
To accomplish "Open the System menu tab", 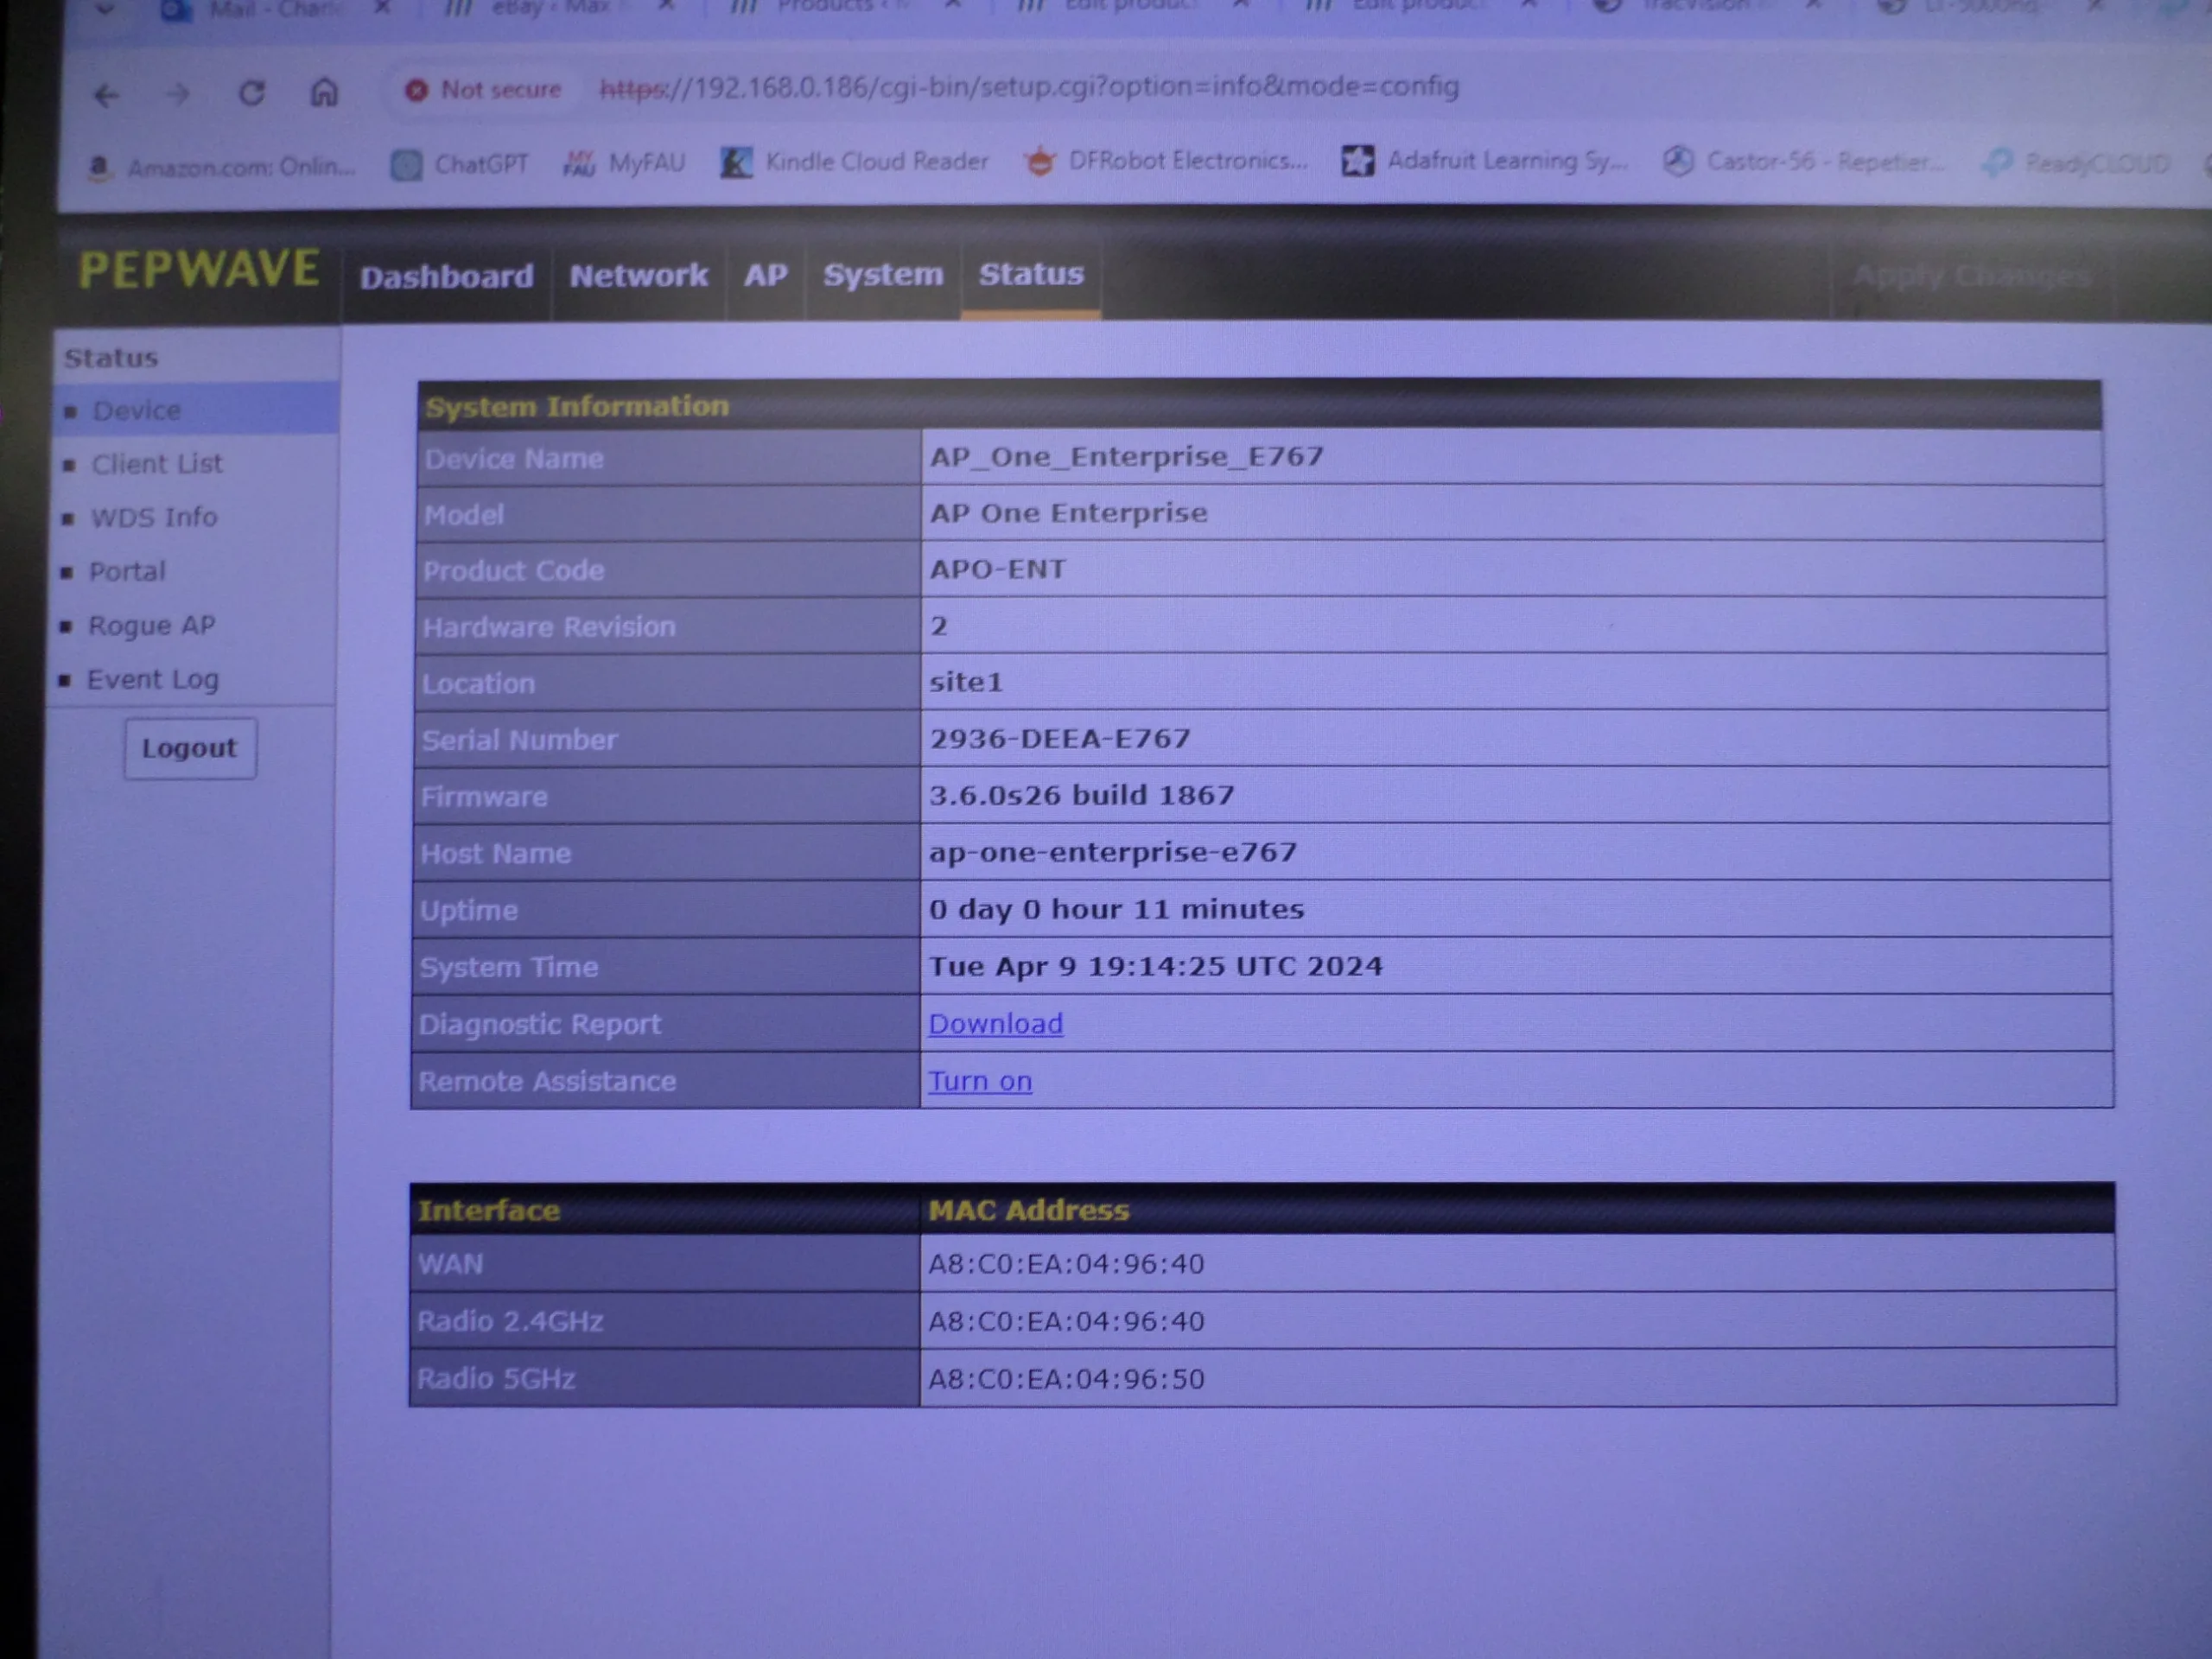I will pos(882,275).
